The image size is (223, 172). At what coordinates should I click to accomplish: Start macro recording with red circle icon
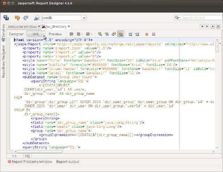coord(147,34)
